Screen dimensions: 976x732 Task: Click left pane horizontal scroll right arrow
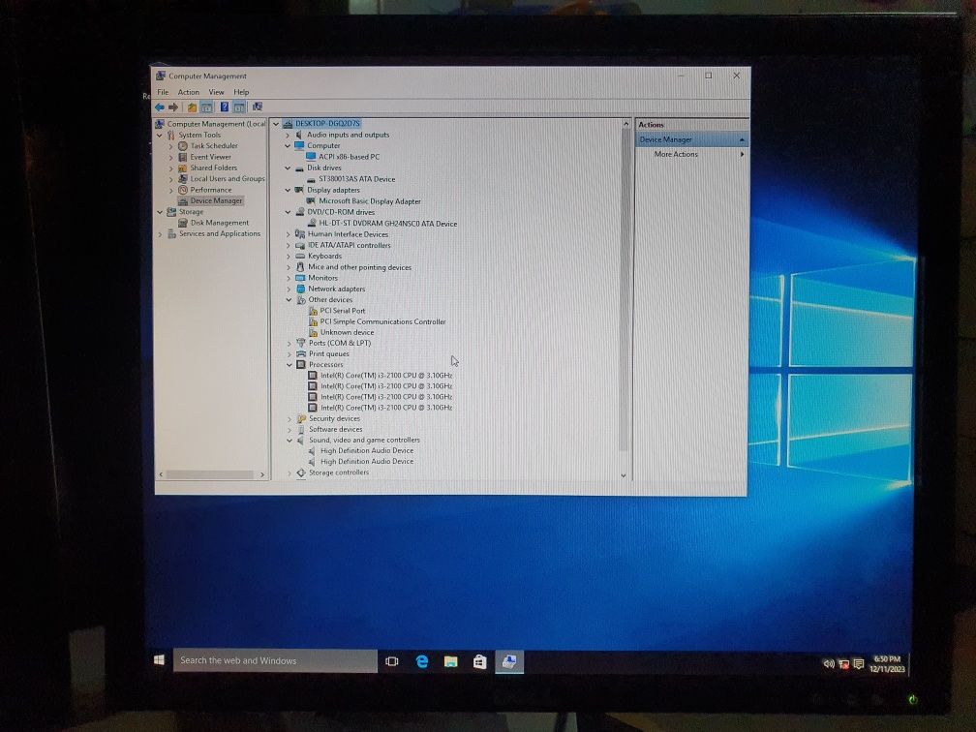pos(262,474)
